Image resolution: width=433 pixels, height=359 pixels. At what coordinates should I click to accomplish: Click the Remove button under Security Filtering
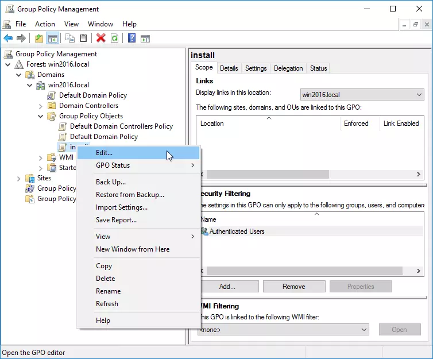pyautogui.click(x=294, y=287)
